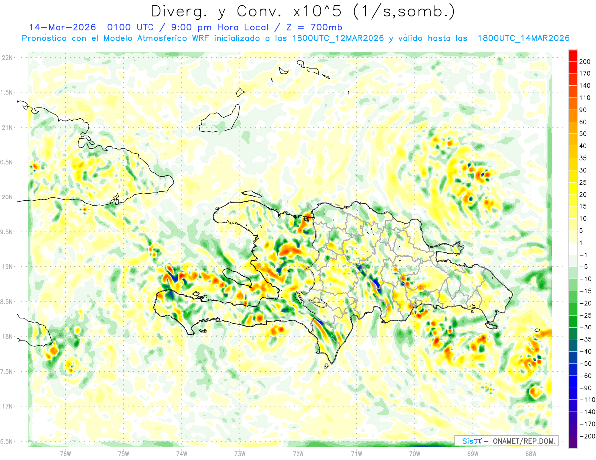The image size is (596, 460).
Task: Click the "-60" value on the color scale
Action: click(x=585, y=376)
